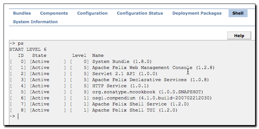Click the 'HTTP Service (1.0.1)' row
The image size is (259, 129).
79,86
